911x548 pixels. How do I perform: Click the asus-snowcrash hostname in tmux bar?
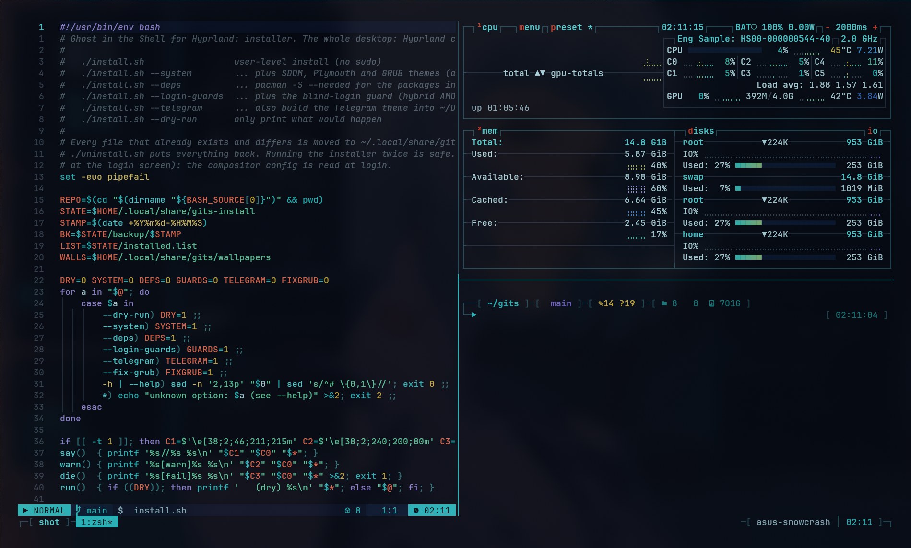793,522
